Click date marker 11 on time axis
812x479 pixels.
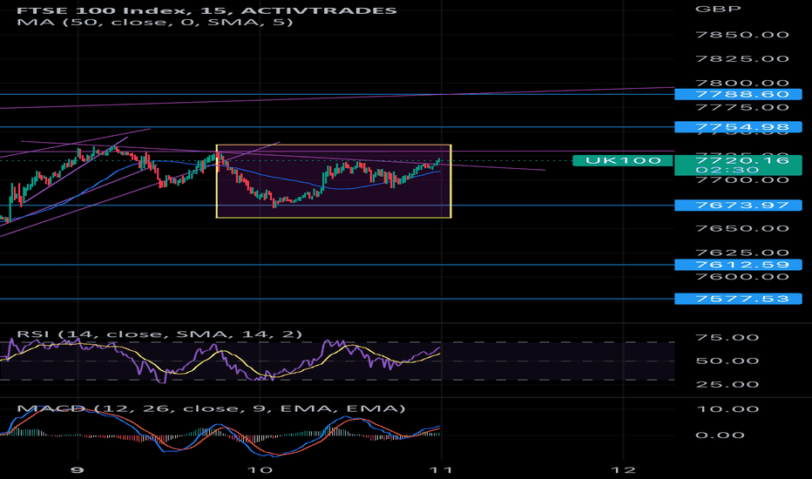[441, 470]
